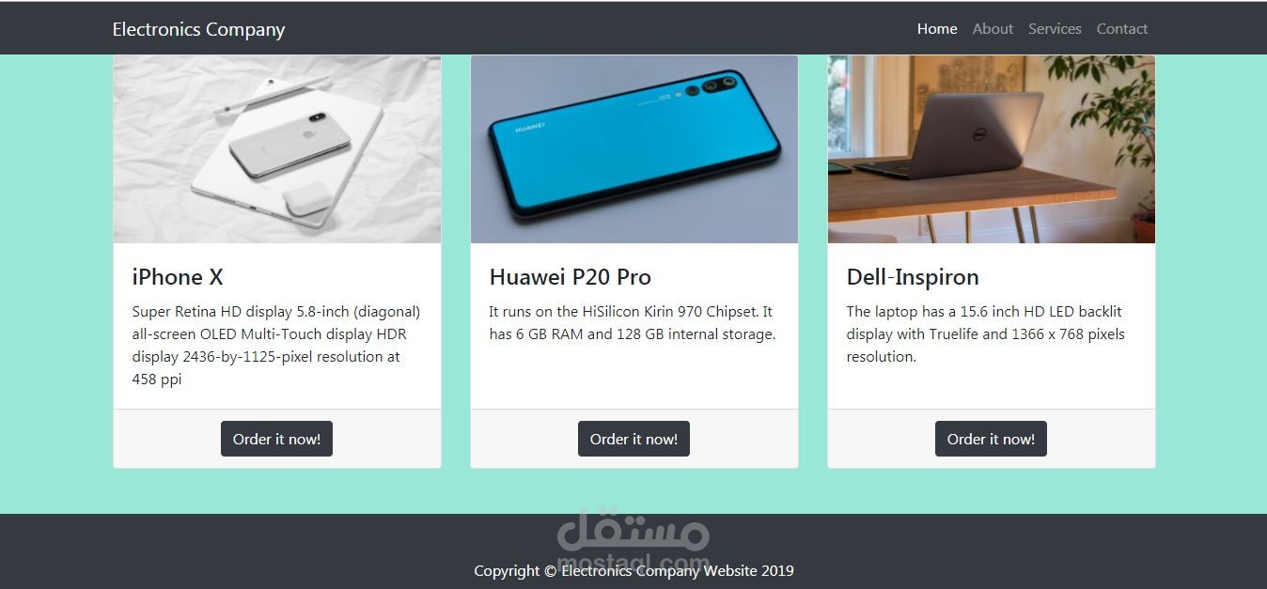1267x589 pixels.
Task: Order the Huawei P20 Pro now
Action: (x=633, y=439)
